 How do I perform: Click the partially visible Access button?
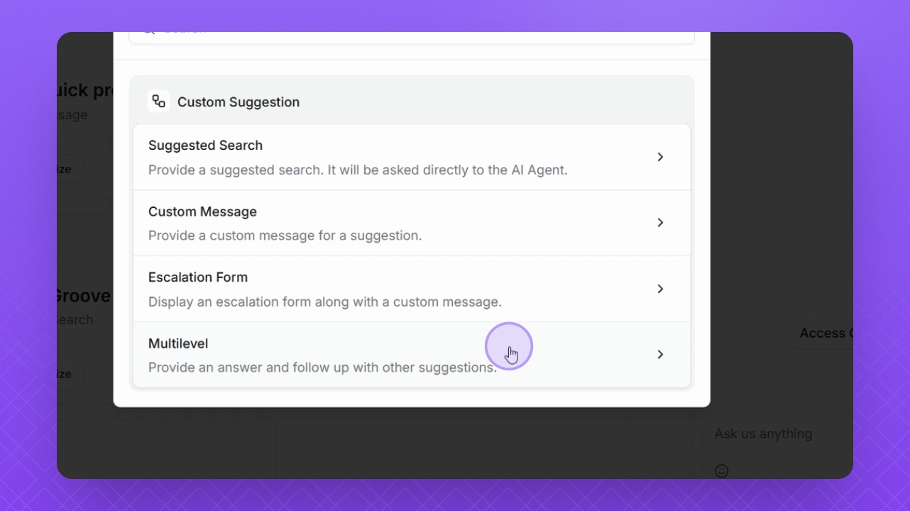[x=819, y=333]
